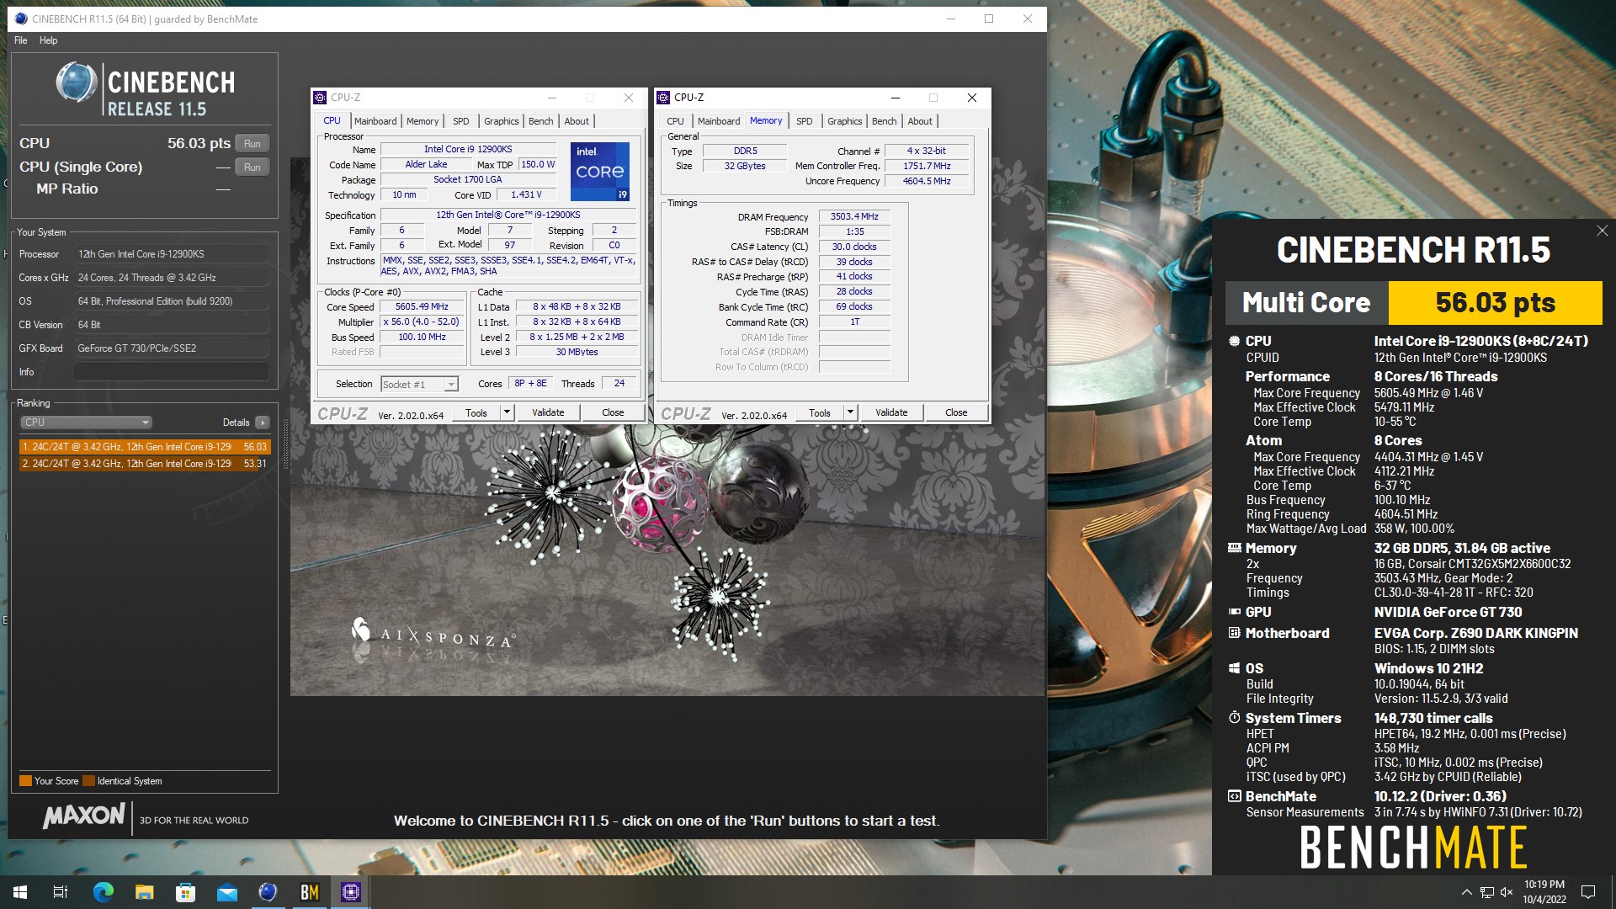Screen dimensions: 1616x909
Task: Open Mainboard tab in right CPU-Z
Action: [x=719, y=121]
